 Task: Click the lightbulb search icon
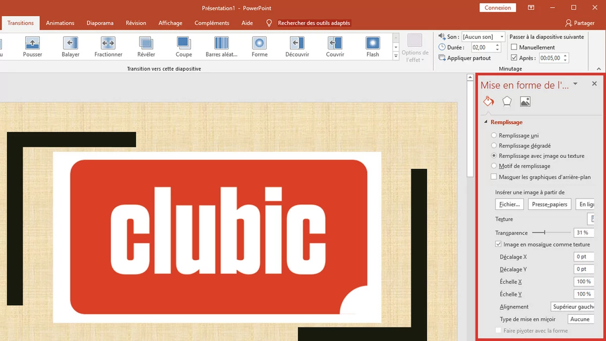click(269, 23)
